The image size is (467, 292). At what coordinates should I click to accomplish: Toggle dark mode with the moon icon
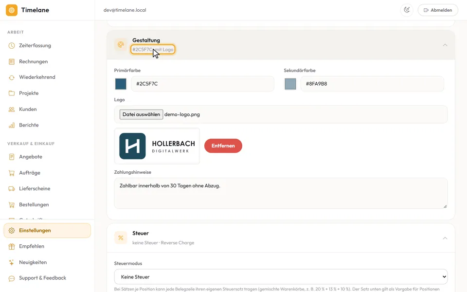pyautogui.click(x=407, y=10)
